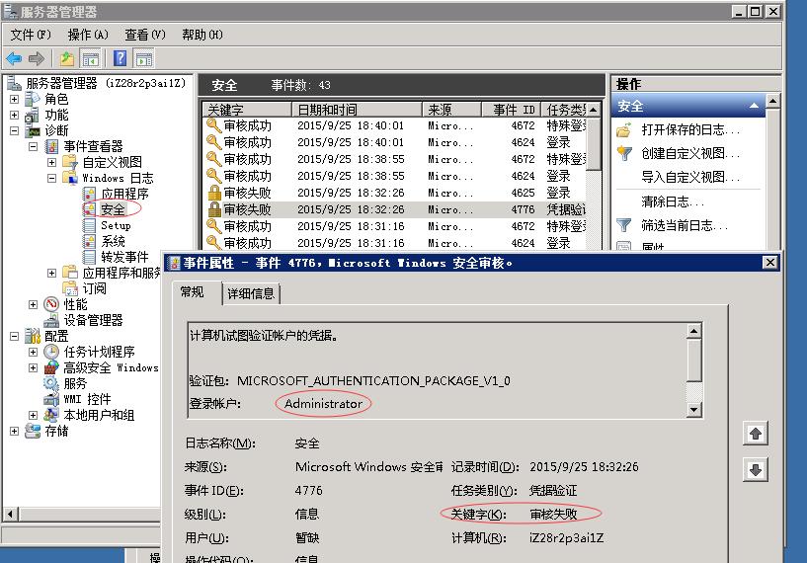Screen dimensions: 807x563
Task: Select the 18:38:55 event 4624 row
Action: pyautogui.click(x=395, y=176)
